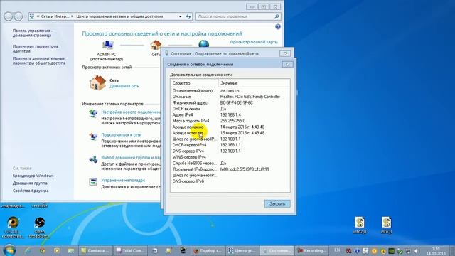Refresh the Control Panel address bar

[x=188, y=16]
